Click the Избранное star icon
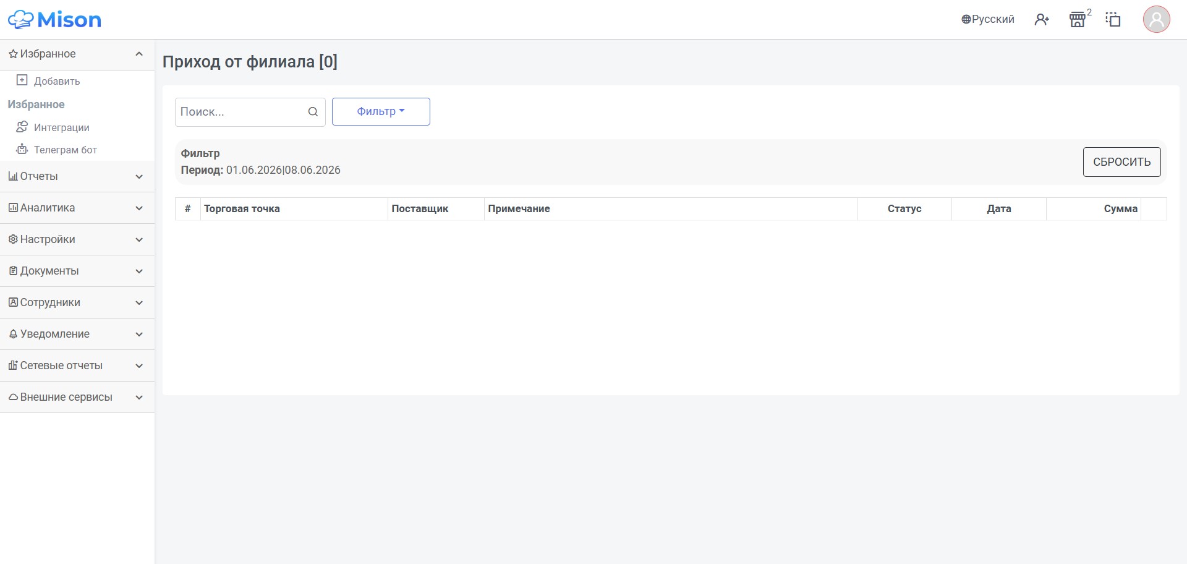The width and height of the screenshot is (1187, 564). point(13,54)
